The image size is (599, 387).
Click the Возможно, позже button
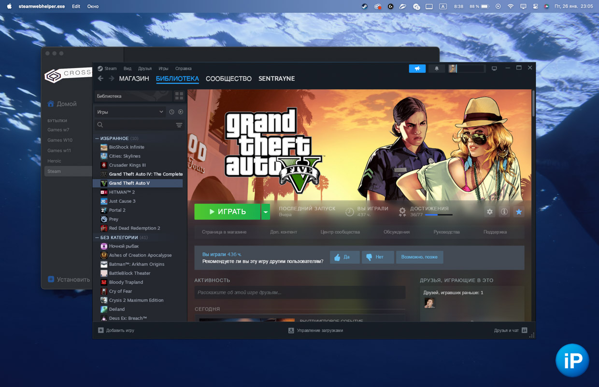419,257
